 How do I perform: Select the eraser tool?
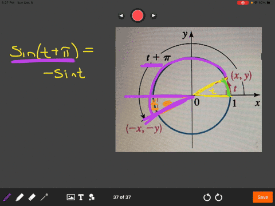pyautogui.click(x=32, y=197)
